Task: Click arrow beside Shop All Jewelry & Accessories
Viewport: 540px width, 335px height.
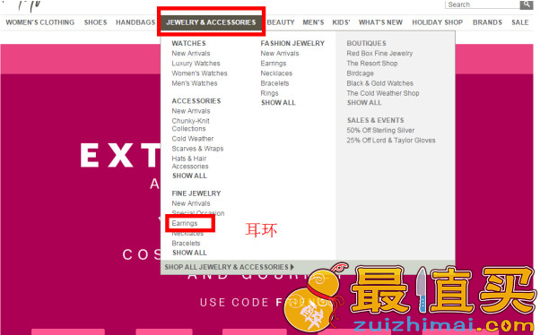Action: click(x=292, y=267)
